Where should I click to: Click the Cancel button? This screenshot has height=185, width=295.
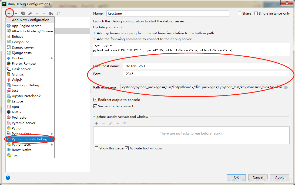[258, 177]
